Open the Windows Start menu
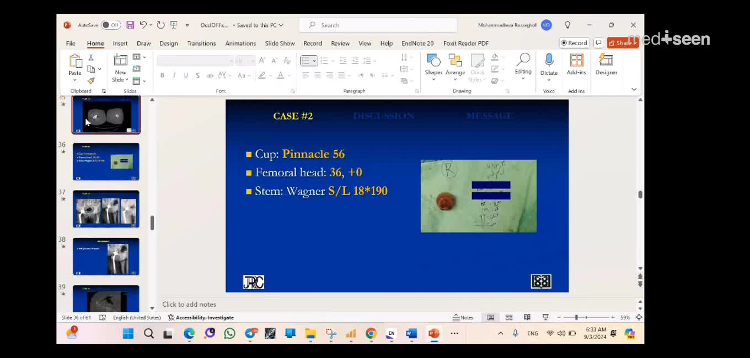The height and width of the screenshot is (358, 750). (128, 333)
